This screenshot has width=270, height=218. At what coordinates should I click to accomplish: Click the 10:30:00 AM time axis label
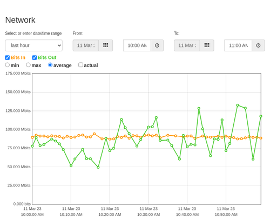(x=148, y=215)
